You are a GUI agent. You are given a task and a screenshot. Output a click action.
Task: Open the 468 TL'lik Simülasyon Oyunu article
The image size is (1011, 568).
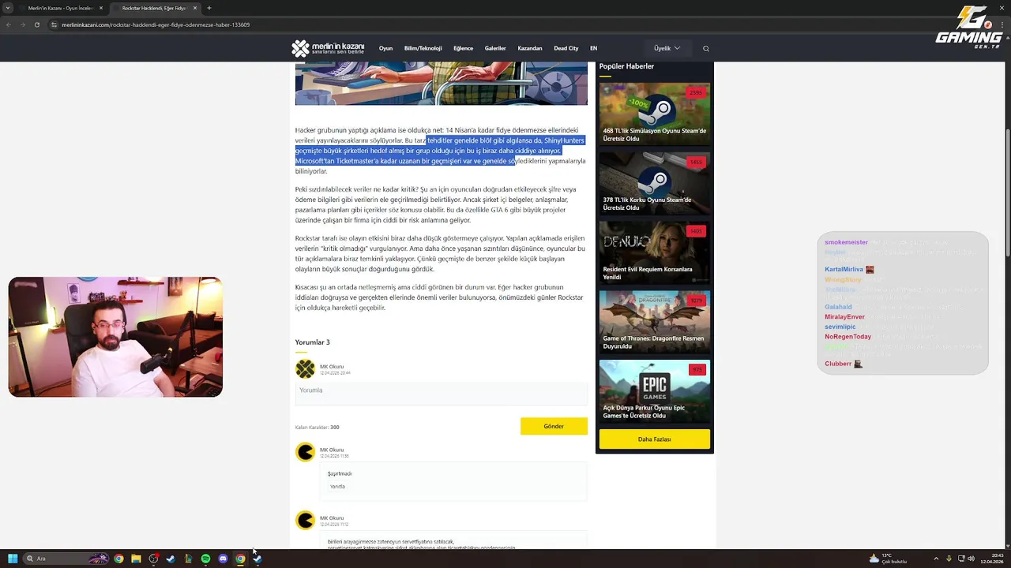pyautogui.click(x=654, y=114)
